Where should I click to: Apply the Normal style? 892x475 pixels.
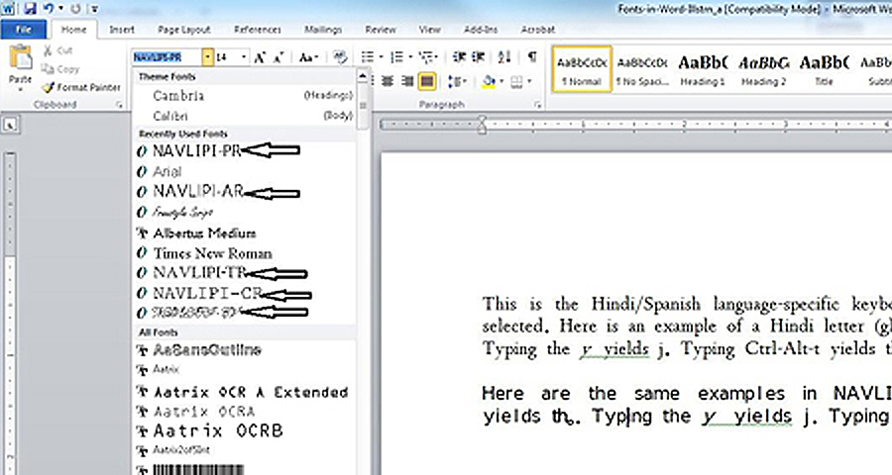pyautogui.click(x=582, y=69)
